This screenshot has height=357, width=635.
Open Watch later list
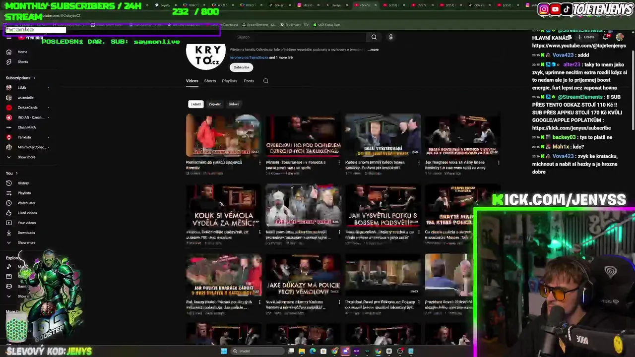click(x=26, y=203)
